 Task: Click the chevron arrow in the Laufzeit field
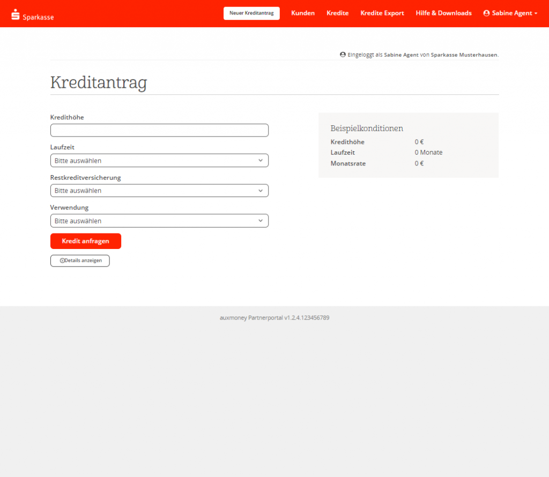click(x=261, y=161)
